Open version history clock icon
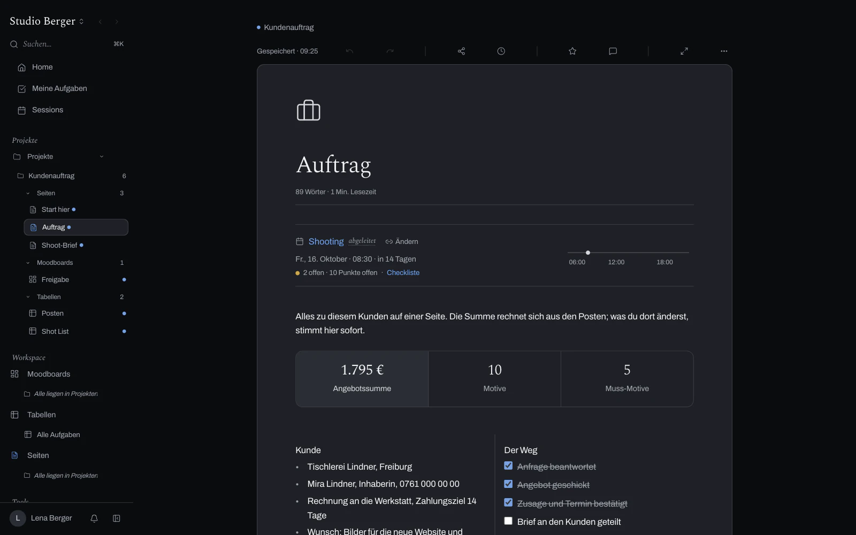Screen dimensions: 856x535 (x=501, y=51)
